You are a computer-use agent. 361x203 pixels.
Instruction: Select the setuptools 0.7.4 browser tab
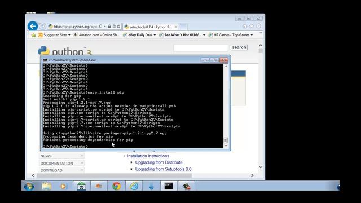click(x=151, y=27)
